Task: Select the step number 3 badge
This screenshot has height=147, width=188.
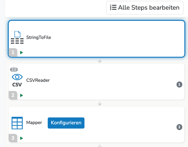Action: click(13, 138)
